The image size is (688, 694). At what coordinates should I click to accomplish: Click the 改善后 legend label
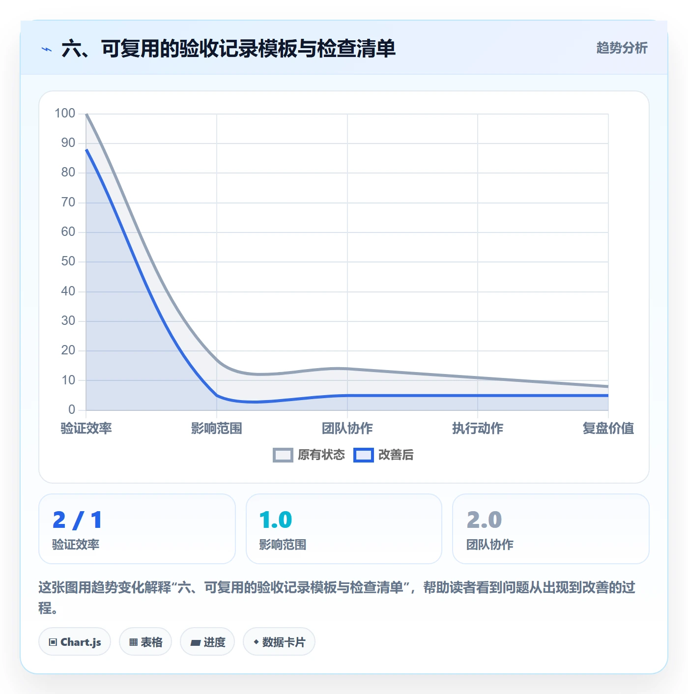(x=396, y=455)
